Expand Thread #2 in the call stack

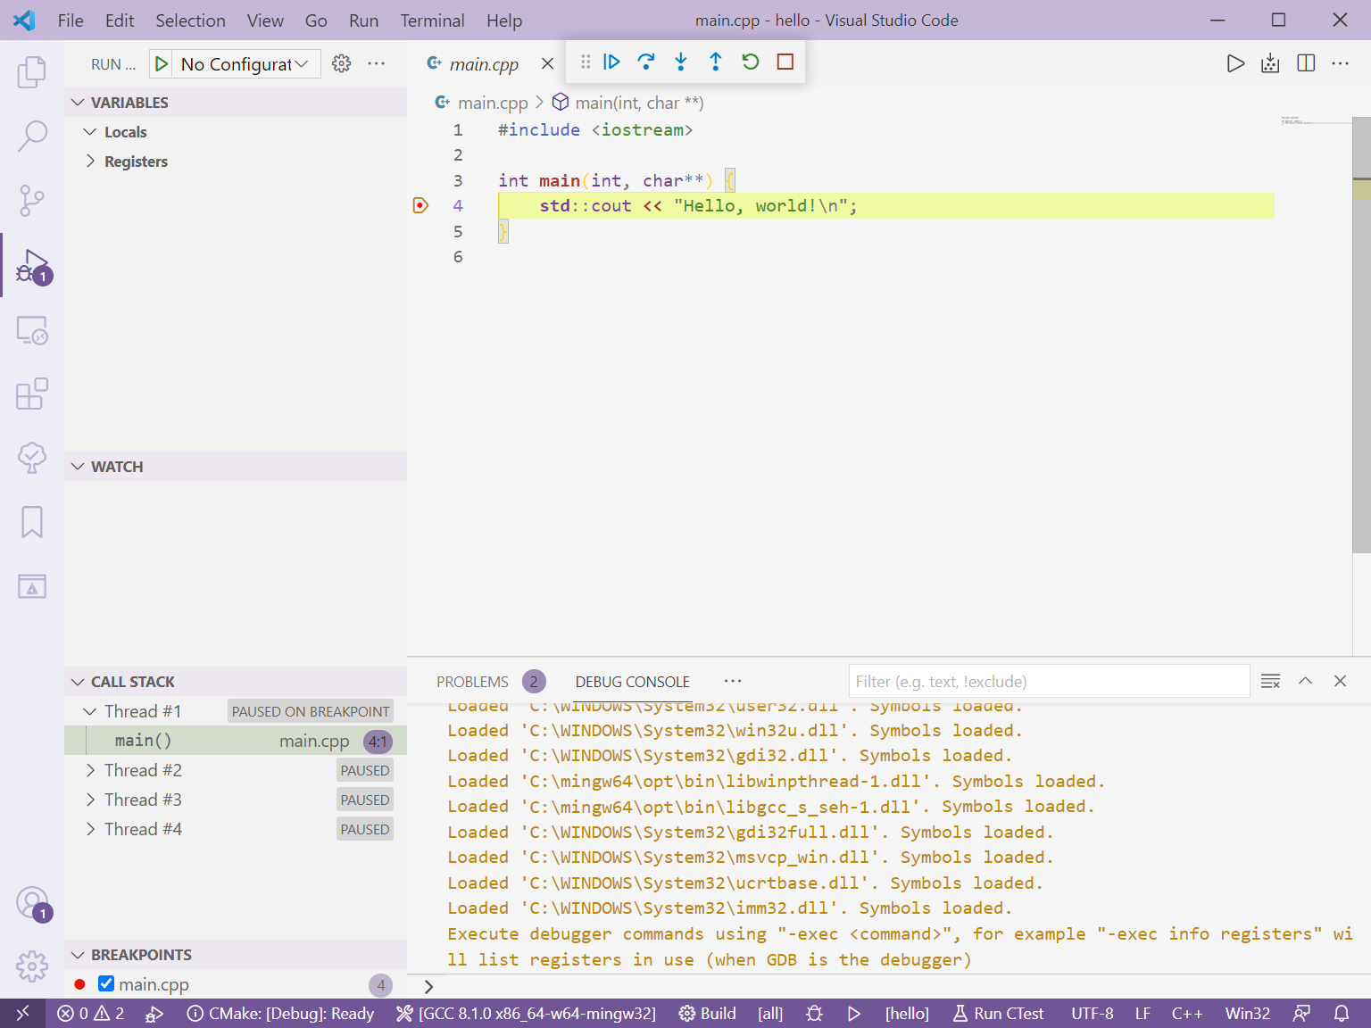pos(90,769)
